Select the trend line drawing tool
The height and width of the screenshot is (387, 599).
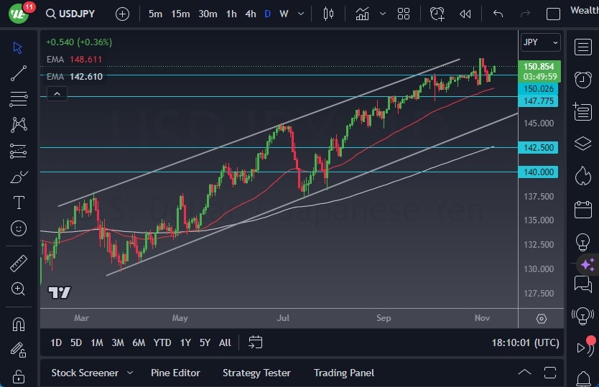click(x=19, y=73)
